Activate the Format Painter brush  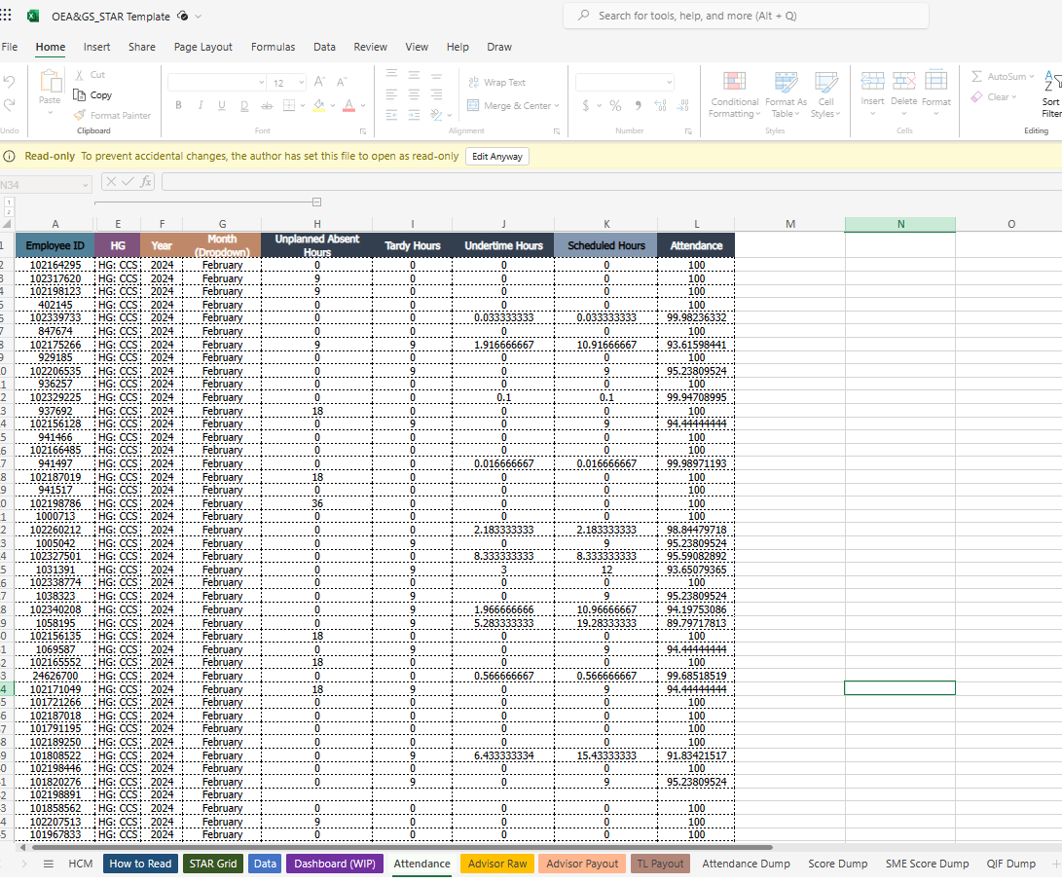[x=80, y=115]
